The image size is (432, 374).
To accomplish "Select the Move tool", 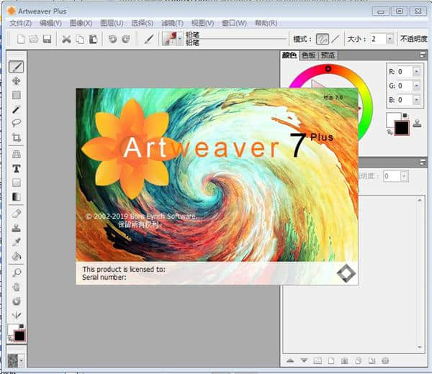I will (16, 81).
